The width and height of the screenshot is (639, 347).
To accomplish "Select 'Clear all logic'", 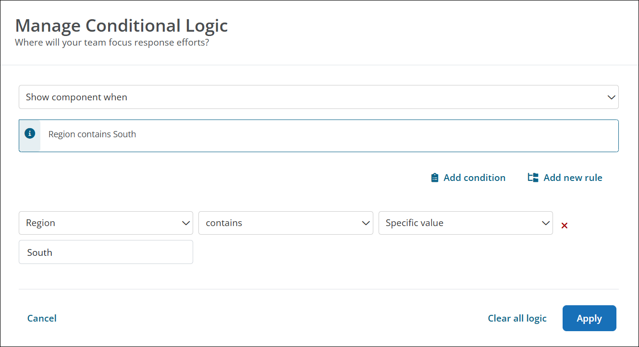I will click(x=517, y=318).
